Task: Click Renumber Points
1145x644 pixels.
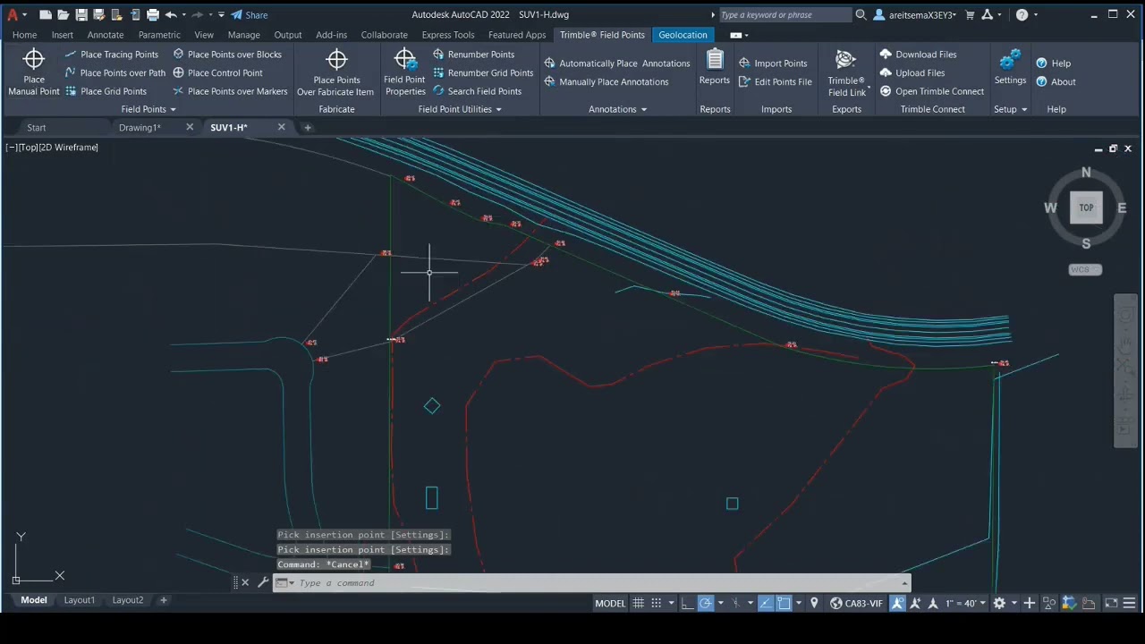Action: point(473,55)
